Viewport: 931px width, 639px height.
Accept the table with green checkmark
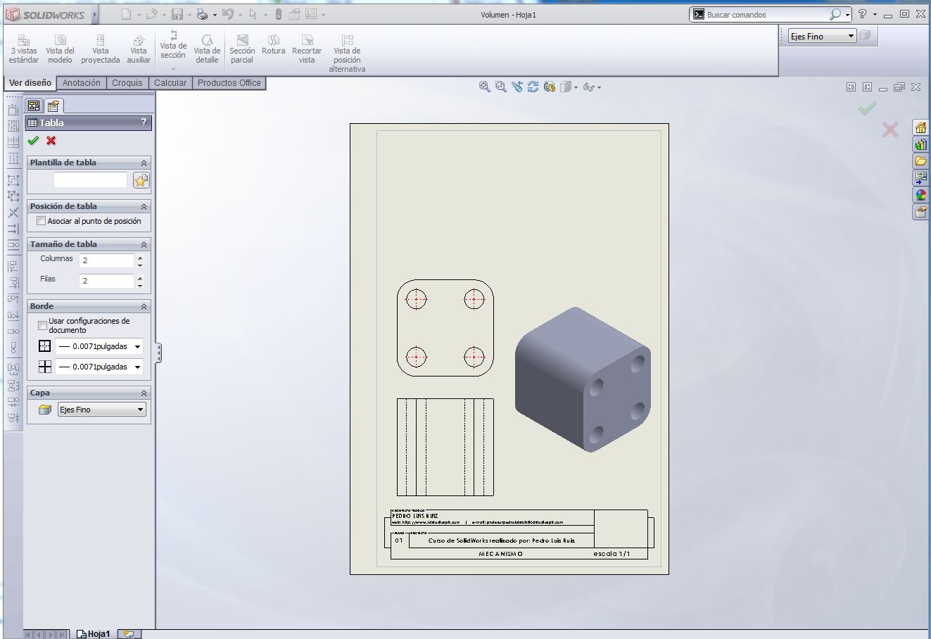[x=33, y=141]
